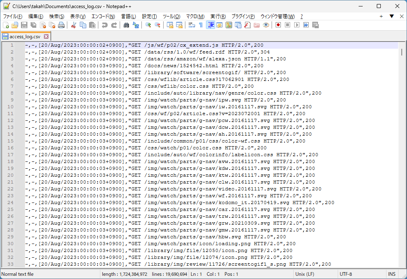Toggle synchronize vertical scrolling icon
The width and height of the screenshot is (407, 279).
[x=169, y=25]
